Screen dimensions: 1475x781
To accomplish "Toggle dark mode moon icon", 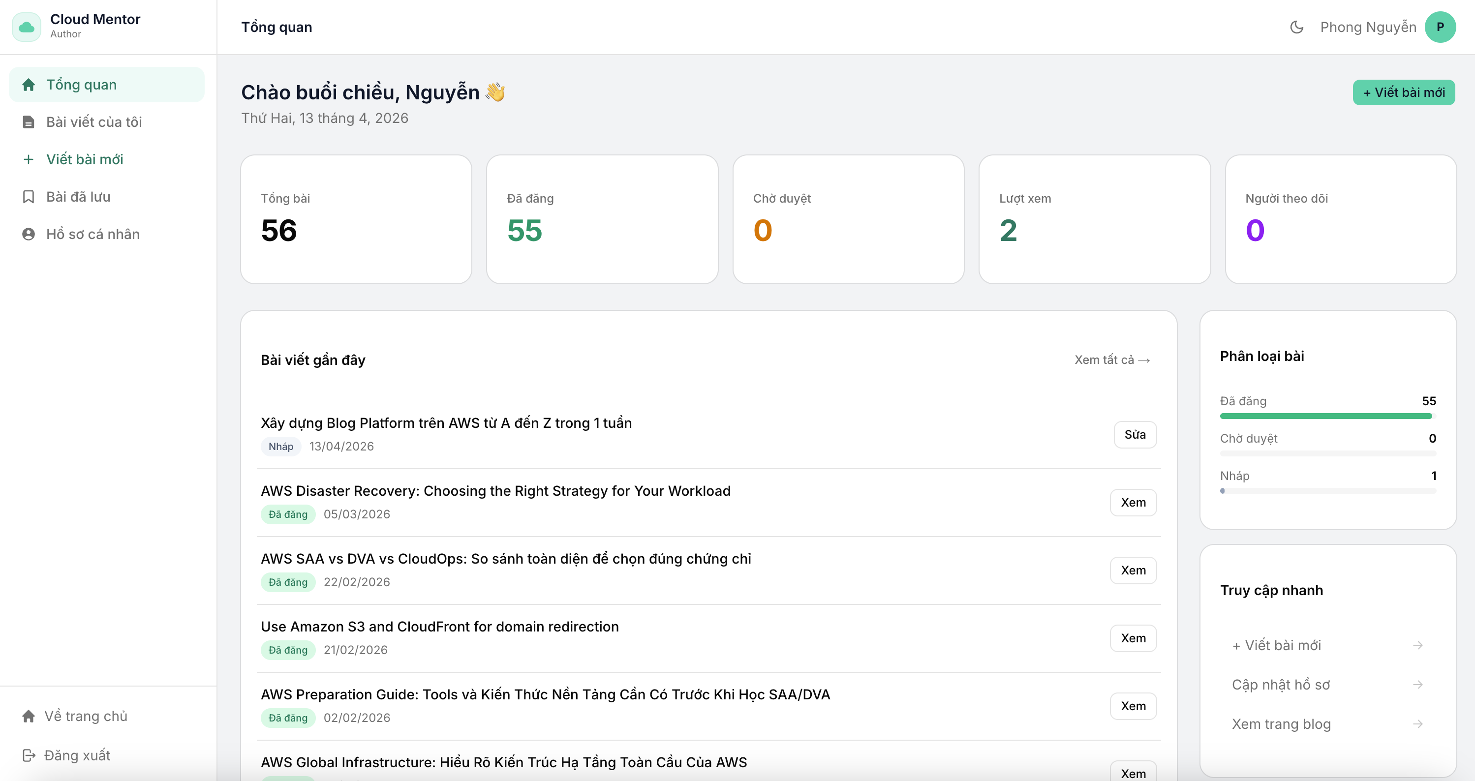I will [1296, 27].
